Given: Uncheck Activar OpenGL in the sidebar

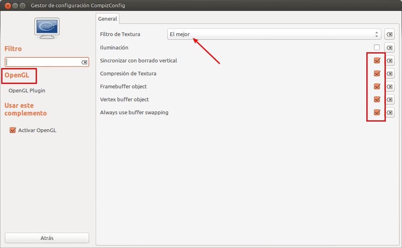Looking at the screenshot, I should (13, 130).
